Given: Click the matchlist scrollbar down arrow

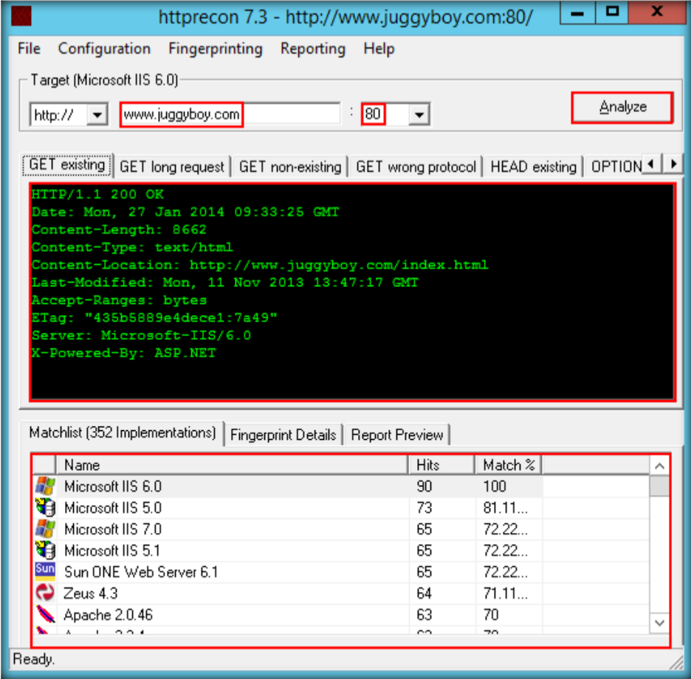Looking at the screenshot, I should pyautogui.click(x=659, y=624).
